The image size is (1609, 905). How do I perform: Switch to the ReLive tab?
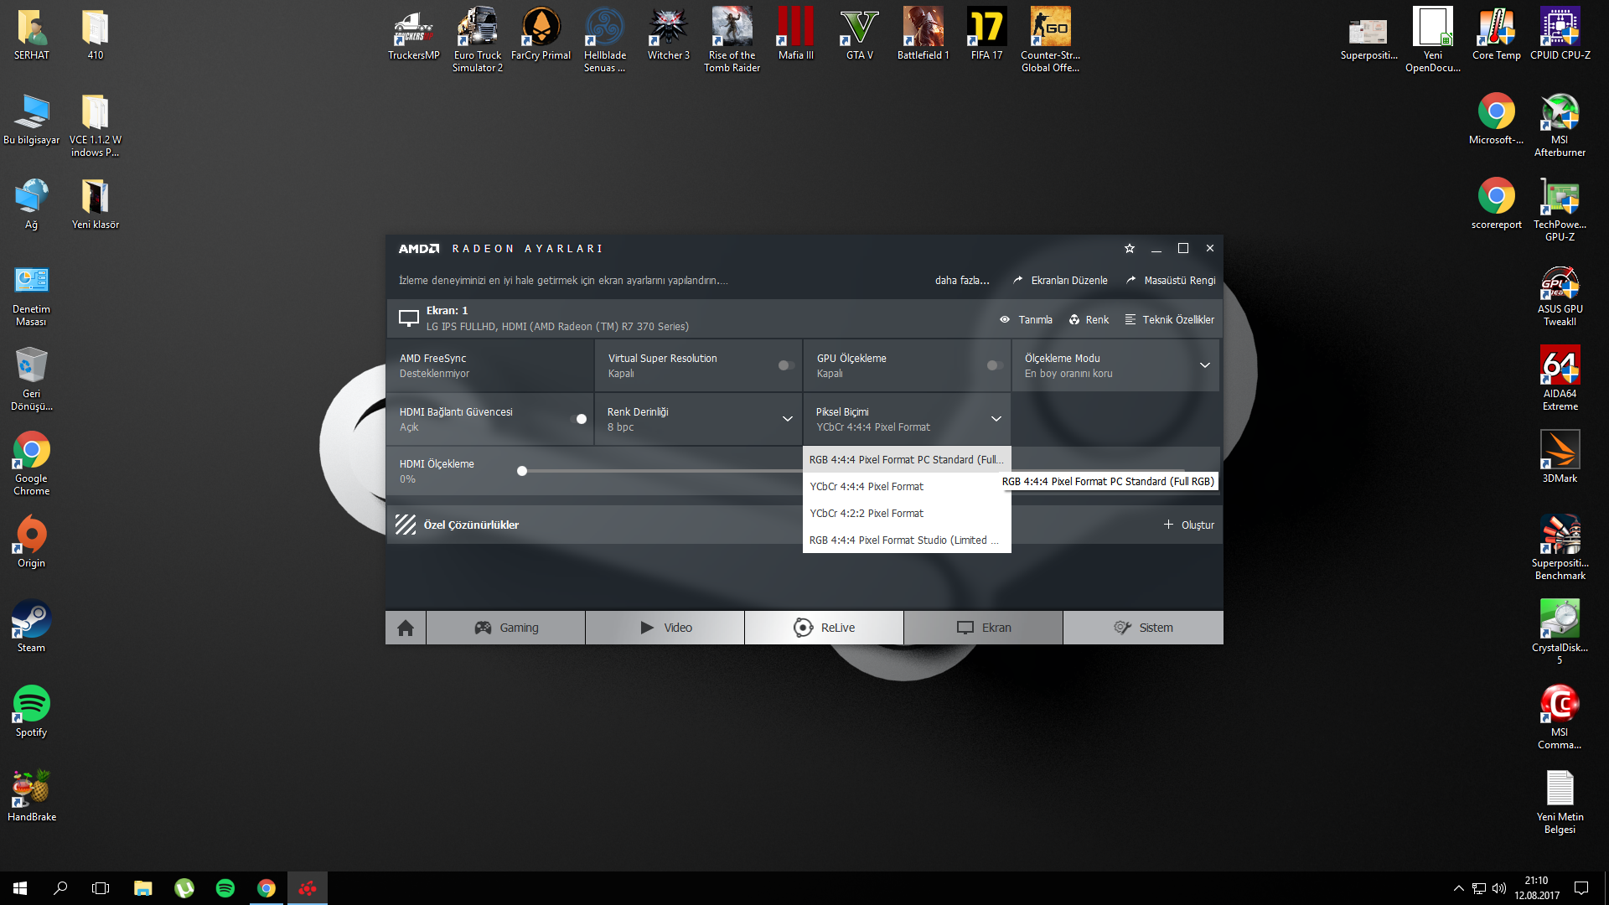[825, 628]
